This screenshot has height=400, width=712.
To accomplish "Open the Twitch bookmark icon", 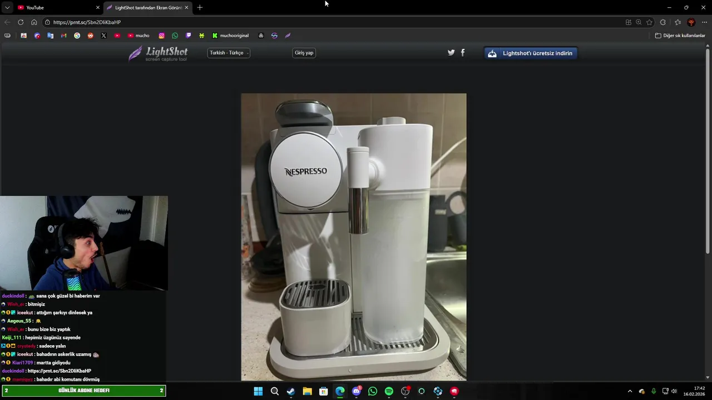I will (189, 36).
